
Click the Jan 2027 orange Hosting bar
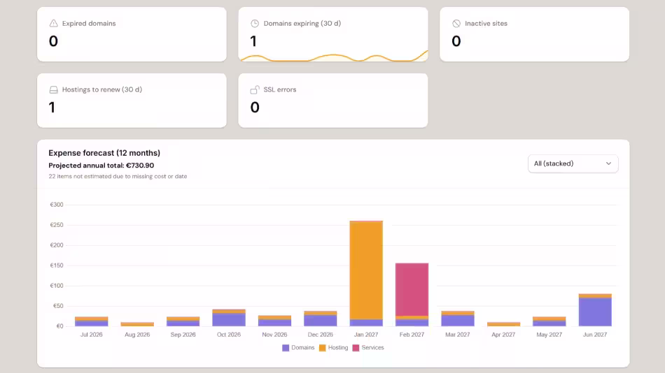366,270
